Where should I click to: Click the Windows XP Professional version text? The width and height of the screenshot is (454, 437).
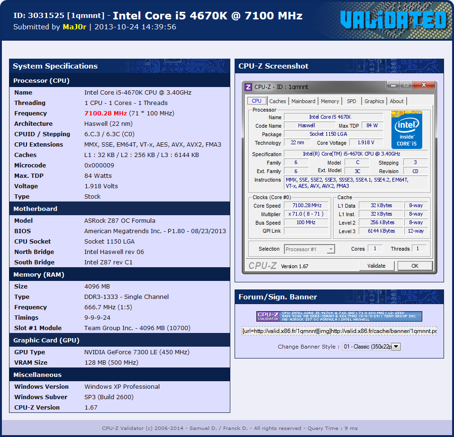[122, 387]
